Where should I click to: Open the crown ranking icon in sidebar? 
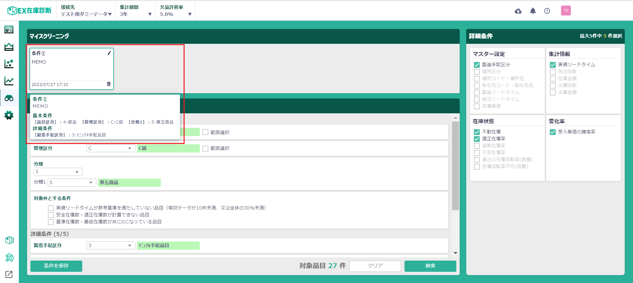pyautogui.click(x=9, y=47)
